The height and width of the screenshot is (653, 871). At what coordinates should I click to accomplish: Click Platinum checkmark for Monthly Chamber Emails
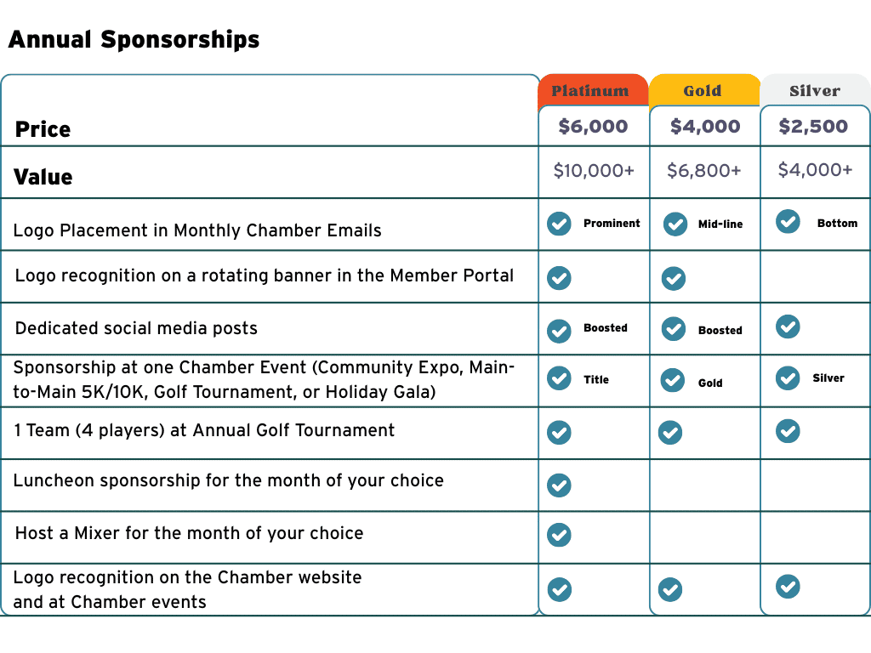pyautogui.click(x=559, y=224)
